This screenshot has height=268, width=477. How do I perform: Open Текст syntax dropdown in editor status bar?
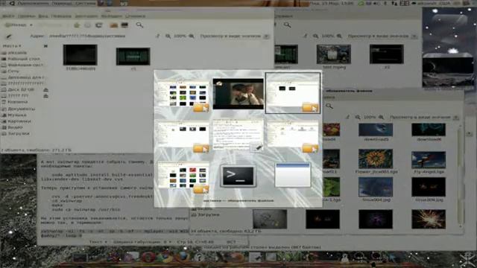(x=98, y=242)
